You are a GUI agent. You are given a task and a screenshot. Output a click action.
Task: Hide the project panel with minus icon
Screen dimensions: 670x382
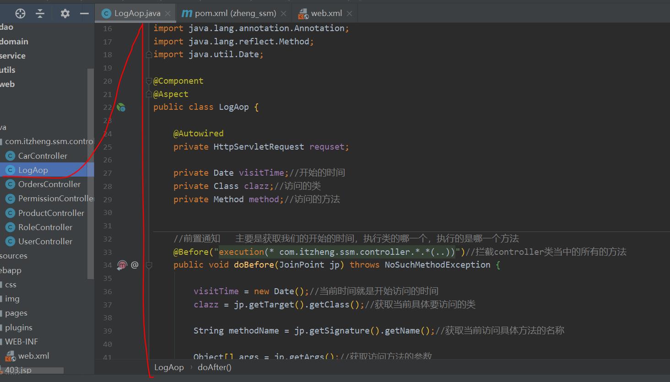pyautogui.click(x=84, y=13)
